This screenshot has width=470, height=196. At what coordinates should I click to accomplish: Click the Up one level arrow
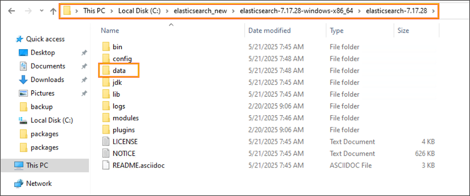click(x=53, y=11)
